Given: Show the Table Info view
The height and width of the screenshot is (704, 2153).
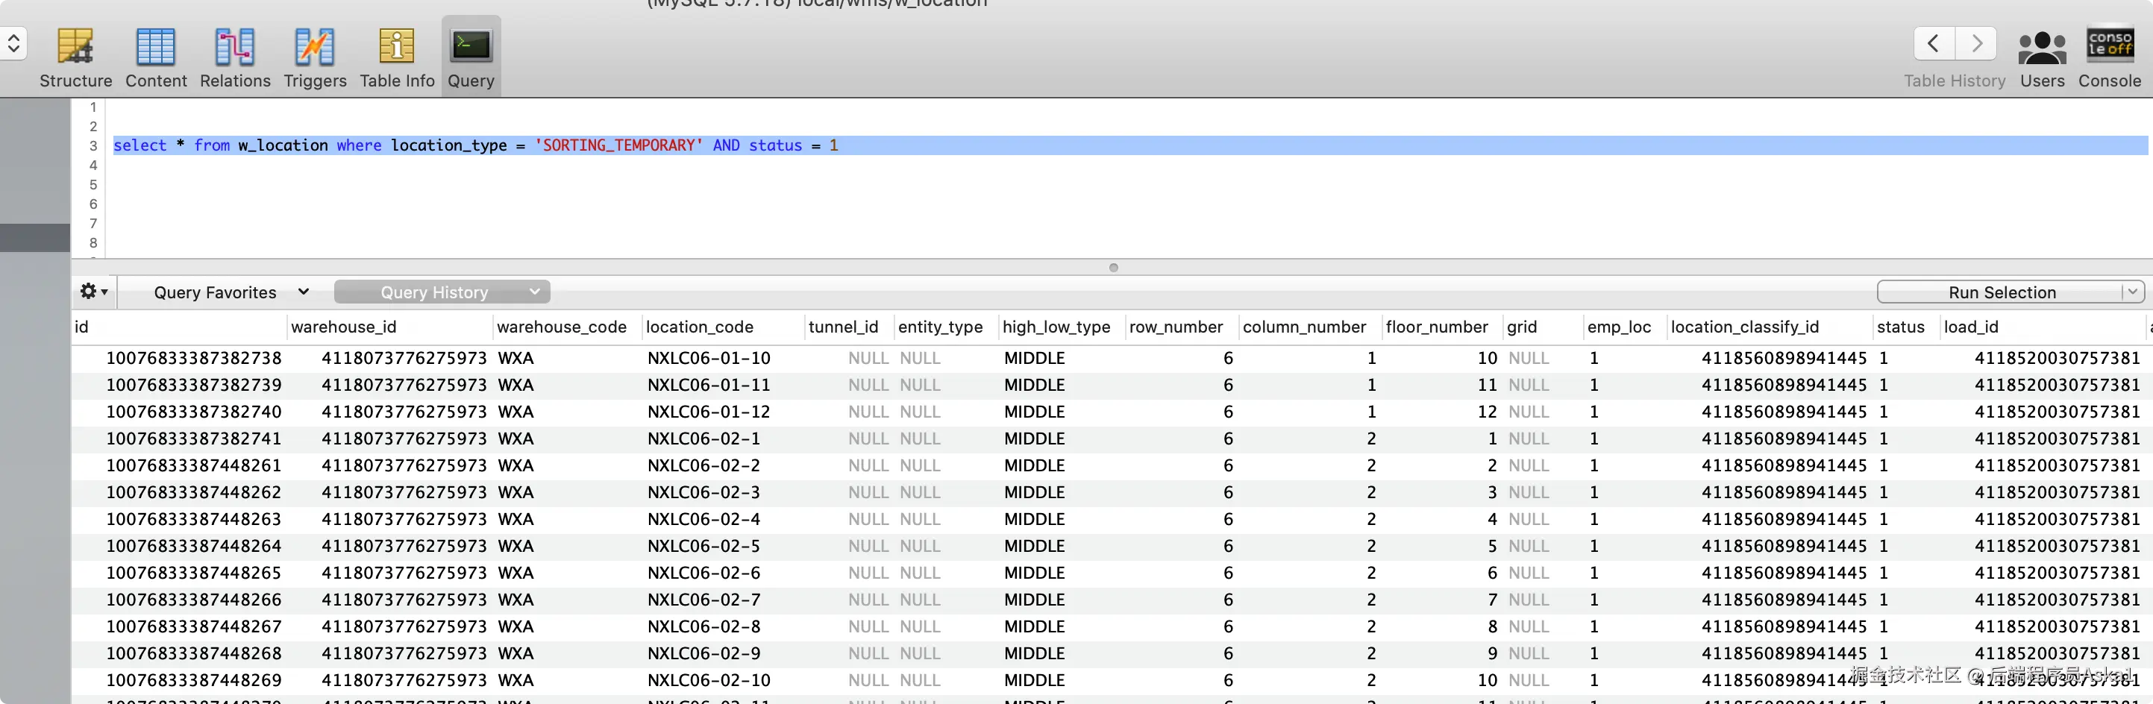Looking at the screenshot, I should point(397,57).
